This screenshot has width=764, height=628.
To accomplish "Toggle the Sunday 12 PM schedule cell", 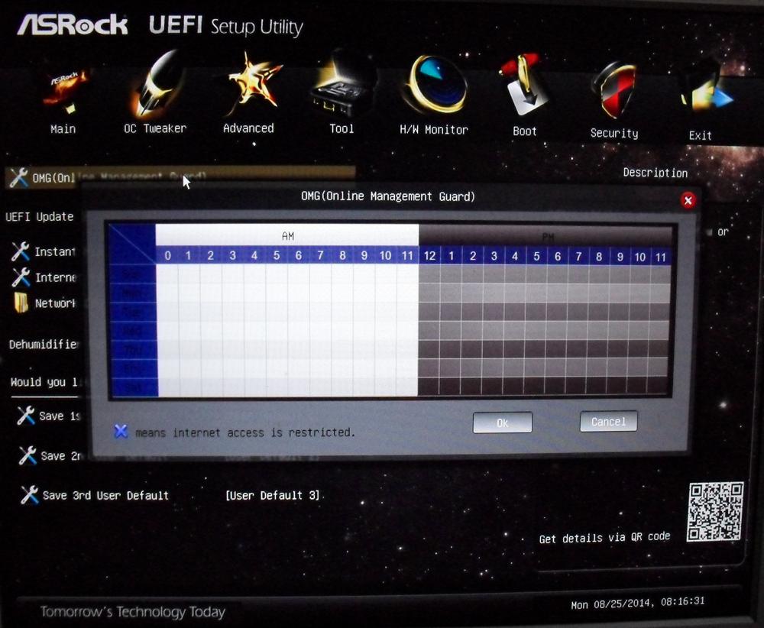I will click(x=429, y=274).
